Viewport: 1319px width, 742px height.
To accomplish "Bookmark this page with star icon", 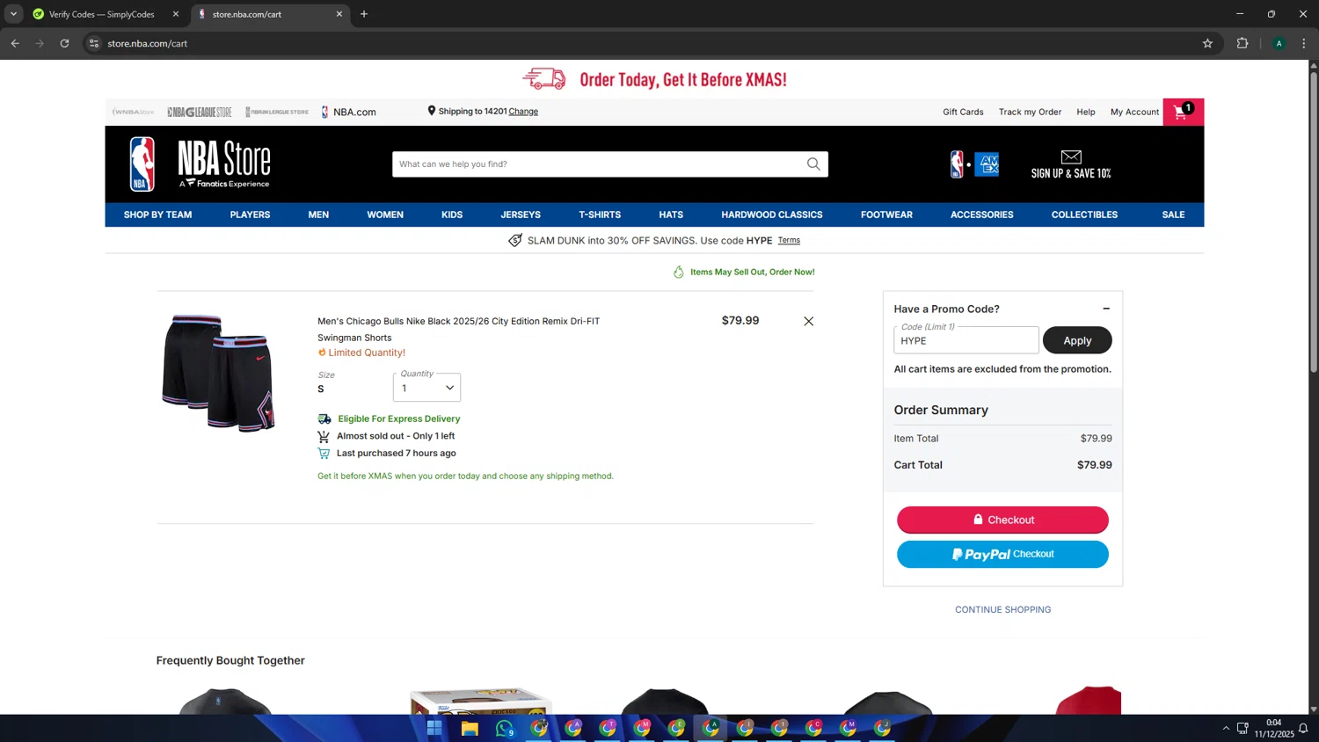I will tap(1207, 43).
